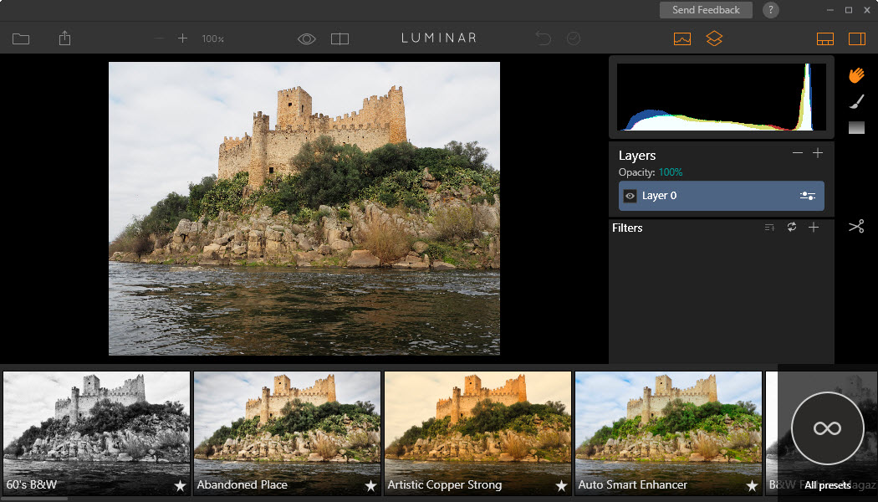Collapse all filters icon in Filters header
This screenshot has width=878, height=502.
(x=769, y=227)
